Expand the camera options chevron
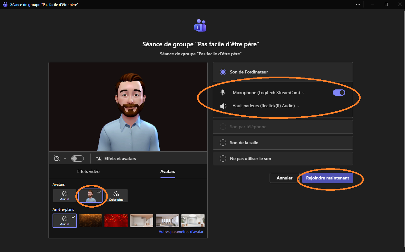This screenshot has height=252, width=405. [65, 159]
